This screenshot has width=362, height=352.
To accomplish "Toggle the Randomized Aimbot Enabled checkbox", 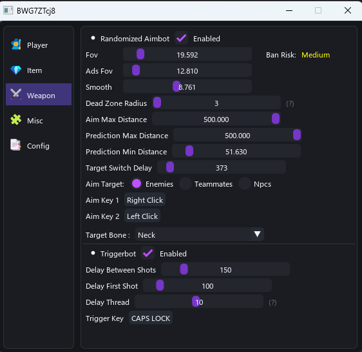I will tap(181, 38).
